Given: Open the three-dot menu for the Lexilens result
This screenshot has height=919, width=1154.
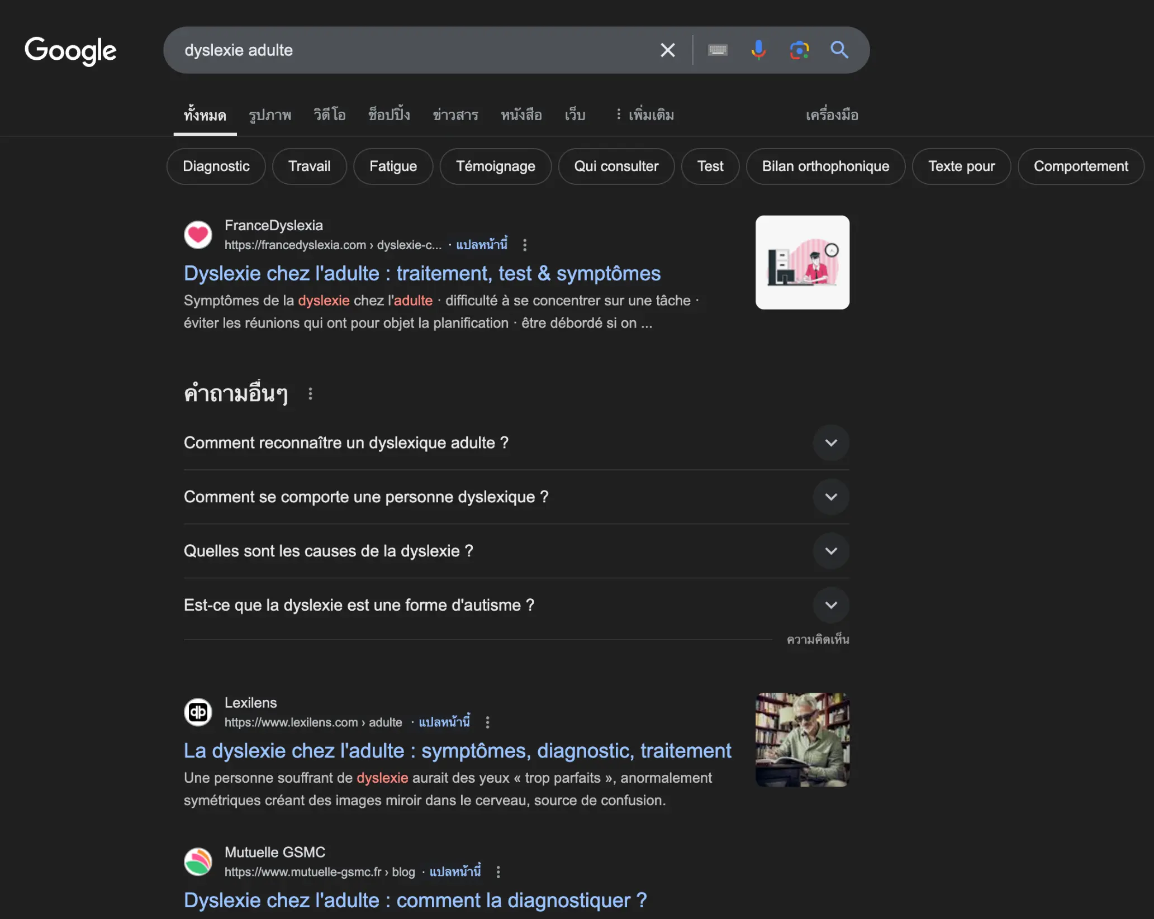Looking at the screenshot, I should click(x=487, y=722).
